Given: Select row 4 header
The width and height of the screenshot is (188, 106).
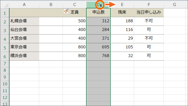Looking at the screenshot, I should (5, 39).
